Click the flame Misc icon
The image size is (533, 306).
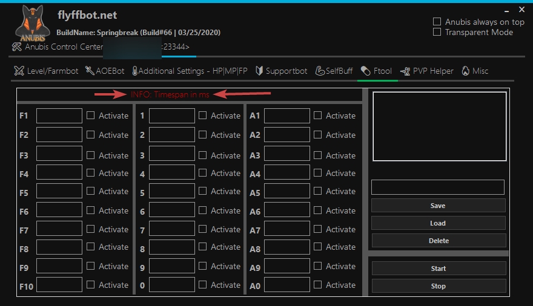[465, 71]
